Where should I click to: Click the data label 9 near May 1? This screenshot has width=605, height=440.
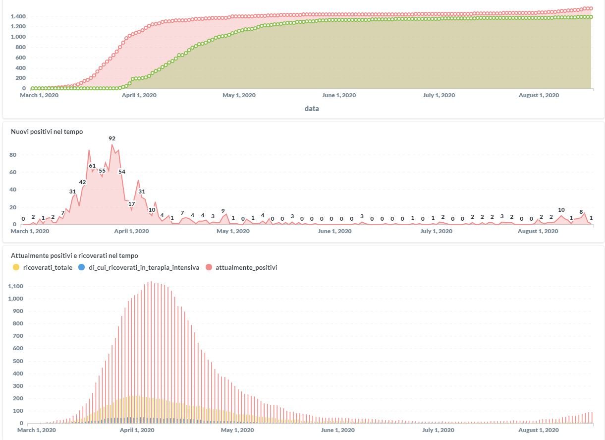(x=223, y=210)
